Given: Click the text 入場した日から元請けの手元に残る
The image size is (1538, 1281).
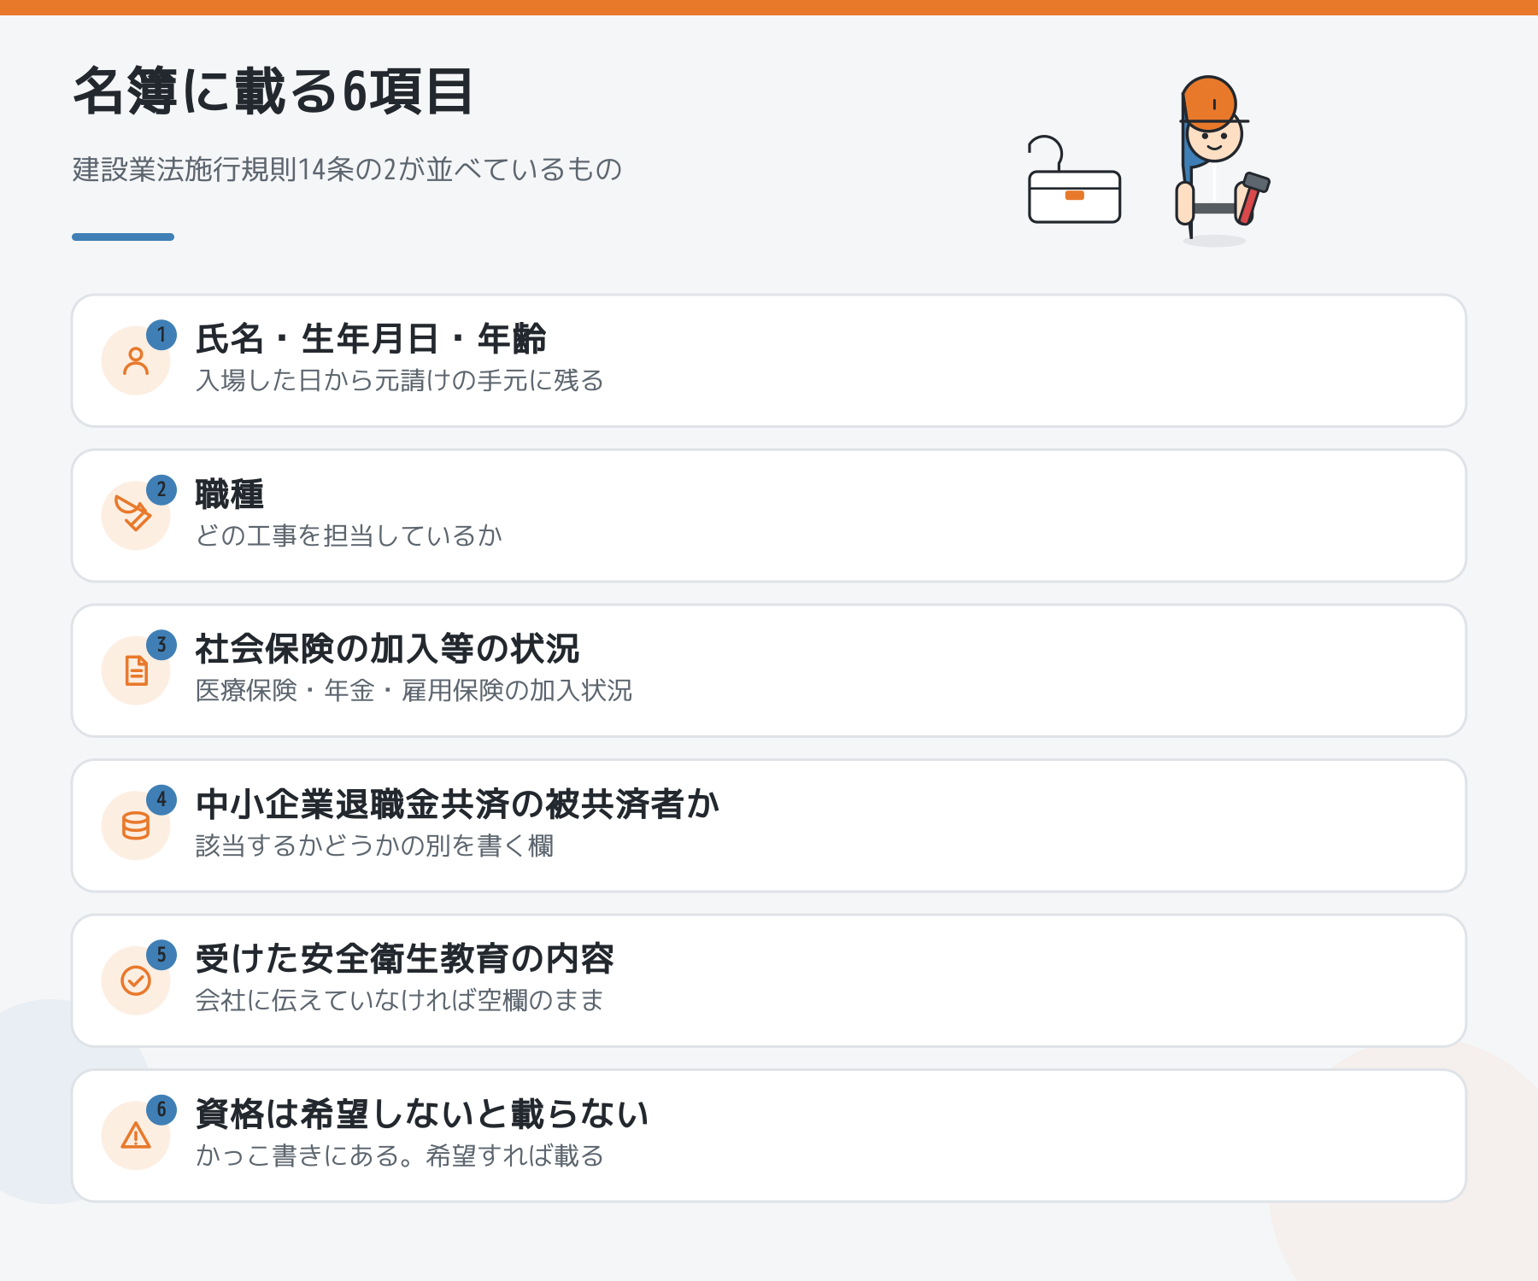Looking at the screenshot, I should (400, 380).
